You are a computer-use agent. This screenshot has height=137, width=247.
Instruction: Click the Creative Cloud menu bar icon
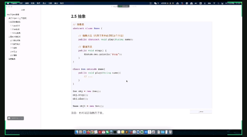coord(178,3)
